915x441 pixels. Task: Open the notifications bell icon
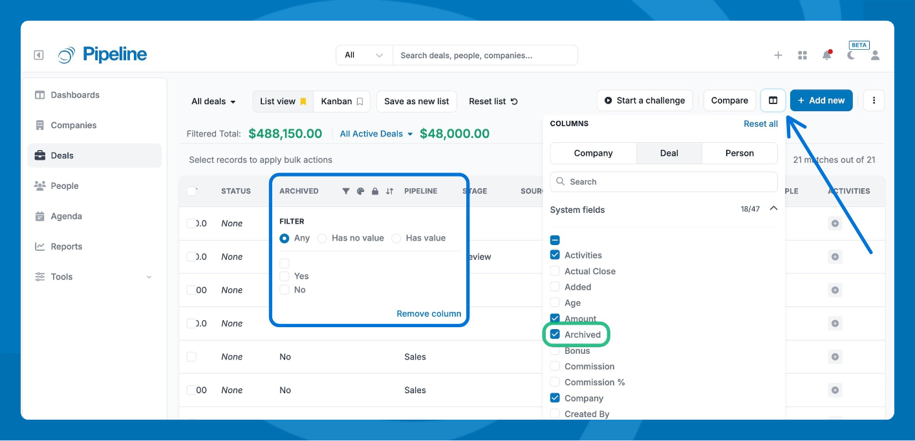(826, 56)
